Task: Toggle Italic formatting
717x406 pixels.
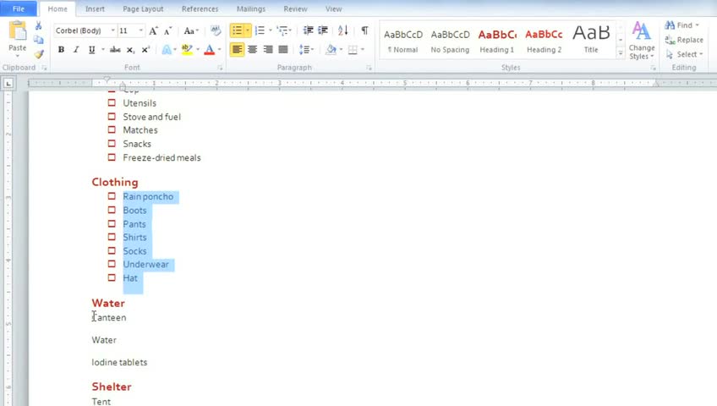Action: (76, 50)
